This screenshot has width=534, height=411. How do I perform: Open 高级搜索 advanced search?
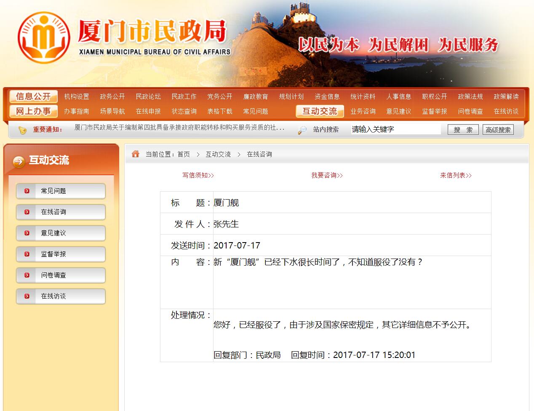498,129
